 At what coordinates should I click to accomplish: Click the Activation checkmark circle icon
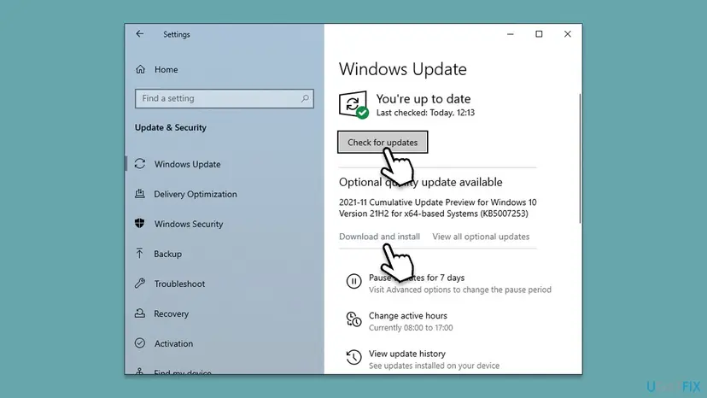pos(140,343)
